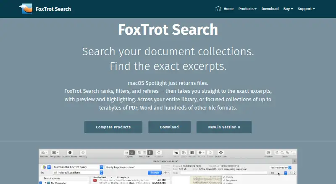336x184 pixels.
Task: Click the Quick Look eye icon
Action: [221, 152]
